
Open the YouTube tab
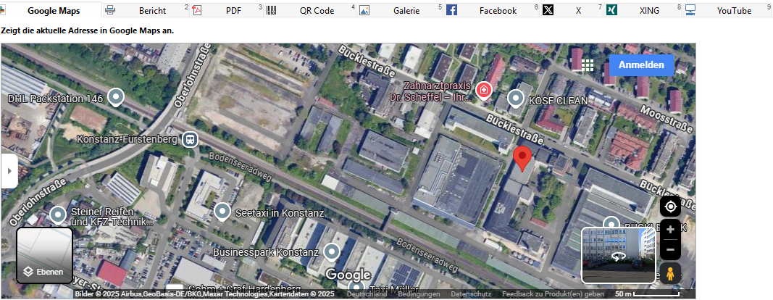[727, 10]
